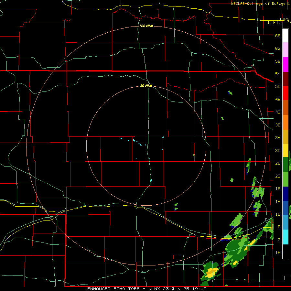Click the 30 legend value

278,150
